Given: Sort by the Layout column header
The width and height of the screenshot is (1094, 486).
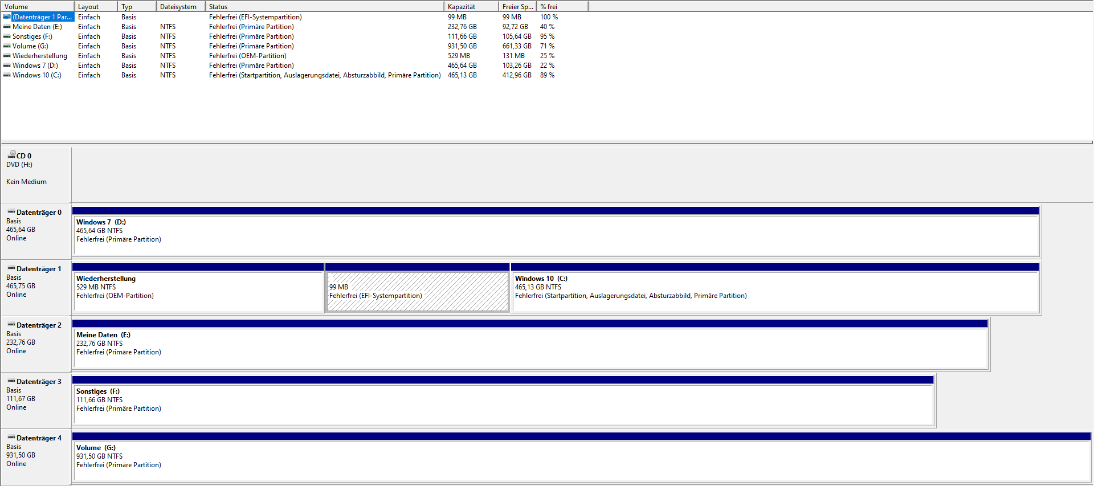Looking at the screenshot, I should pyautogui.click(x=96, y=6).
